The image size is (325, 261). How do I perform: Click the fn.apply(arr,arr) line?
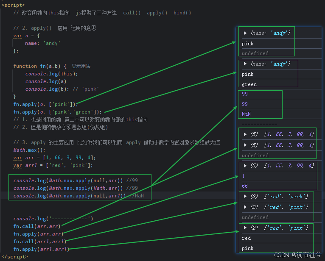pos(38,234)
